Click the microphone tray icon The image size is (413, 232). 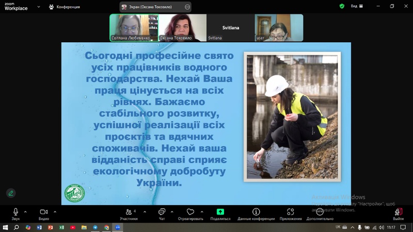pyautogui.click(x=359, y=227)
